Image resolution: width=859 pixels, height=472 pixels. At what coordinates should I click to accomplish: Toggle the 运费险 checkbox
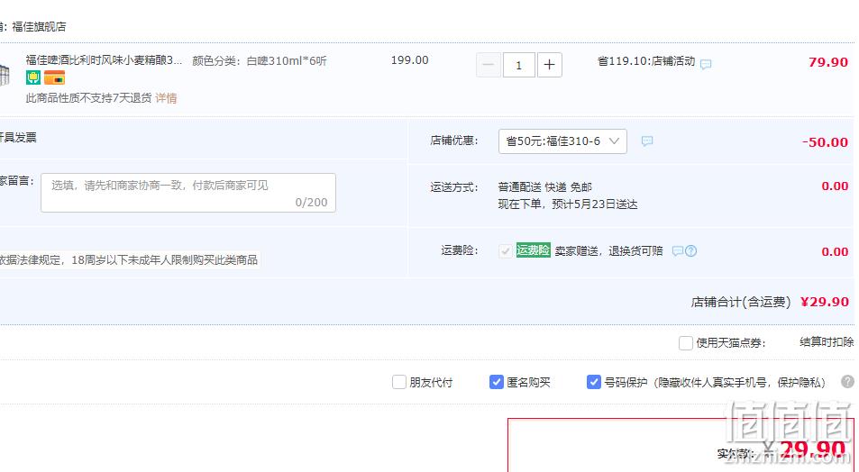(x=505, y=250)
